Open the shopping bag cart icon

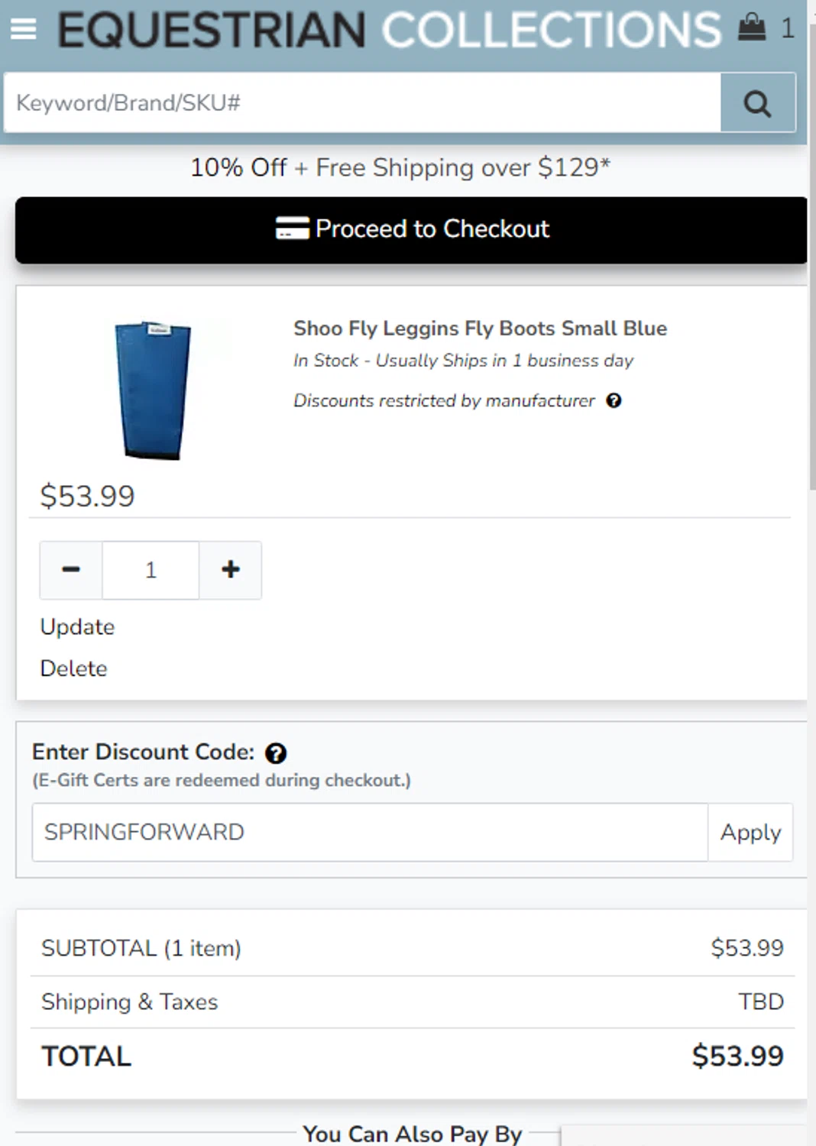(x=752, y=28)
